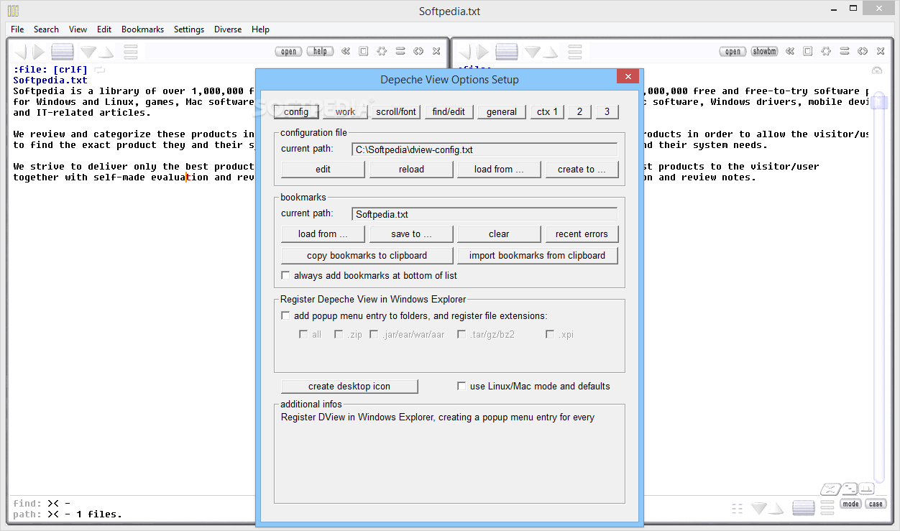Click create to ... button

point(582,170)
